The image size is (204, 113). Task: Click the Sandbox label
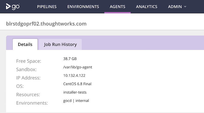pyautogui.click(x=26, y=69)
